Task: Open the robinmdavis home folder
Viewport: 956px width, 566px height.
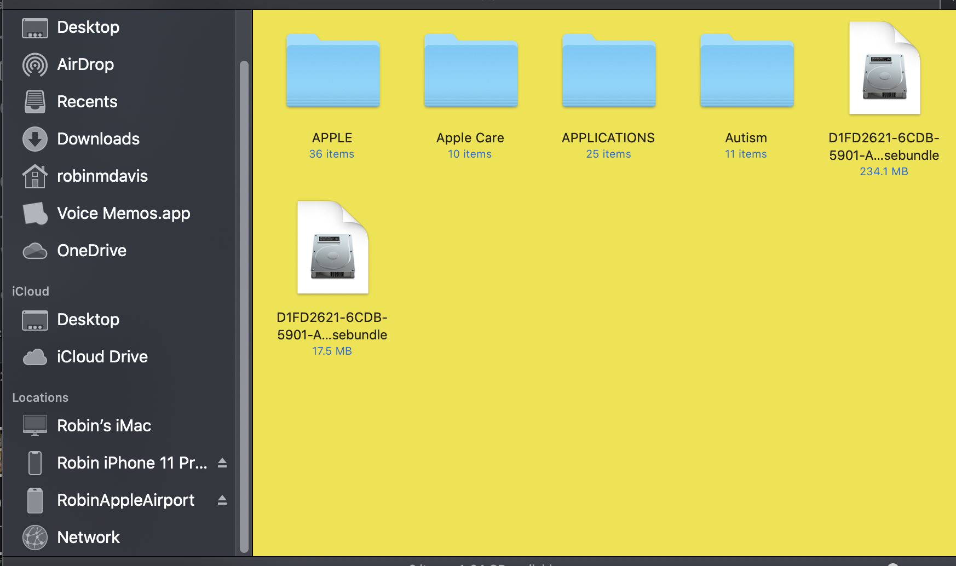Action: point(102,176)
